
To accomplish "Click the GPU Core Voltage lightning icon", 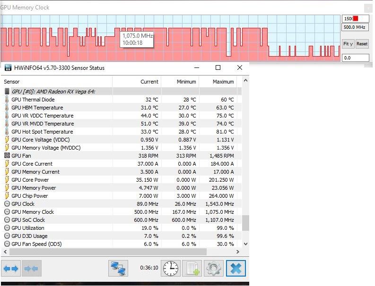I will pos(7,139).
